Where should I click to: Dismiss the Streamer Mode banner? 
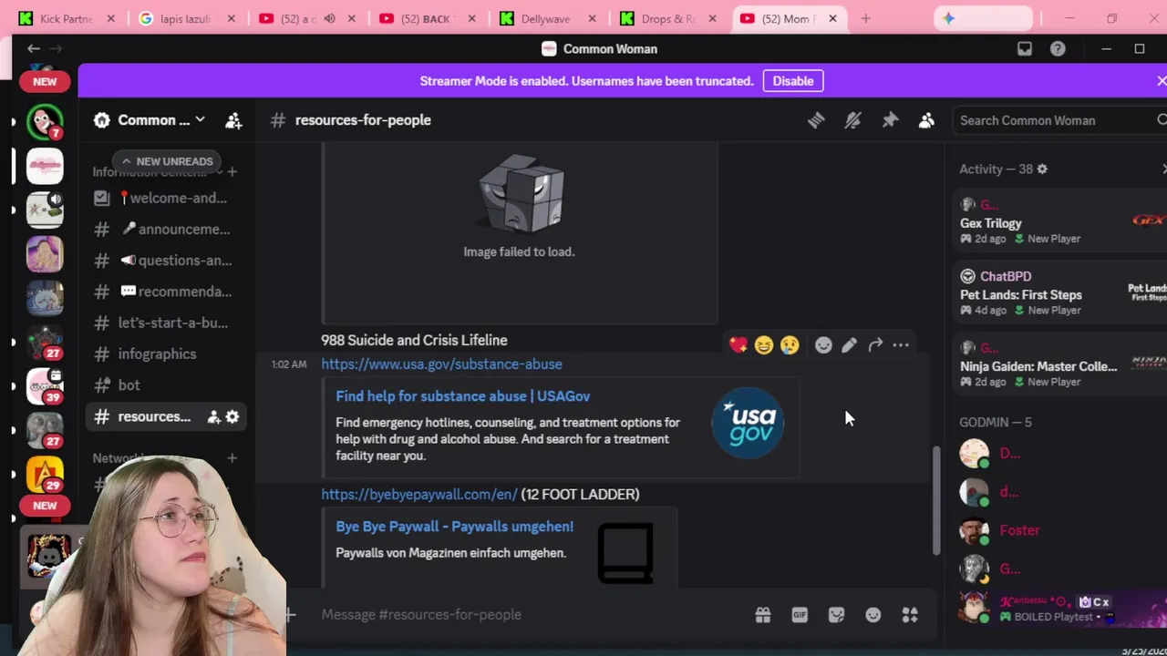pos(1161,81)
